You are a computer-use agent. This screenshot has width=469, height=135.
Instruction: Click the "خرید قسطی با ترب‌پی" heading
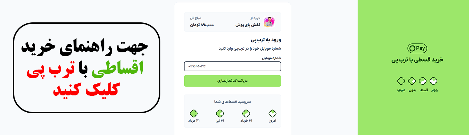pyautogui.click(x=417, y=60)
